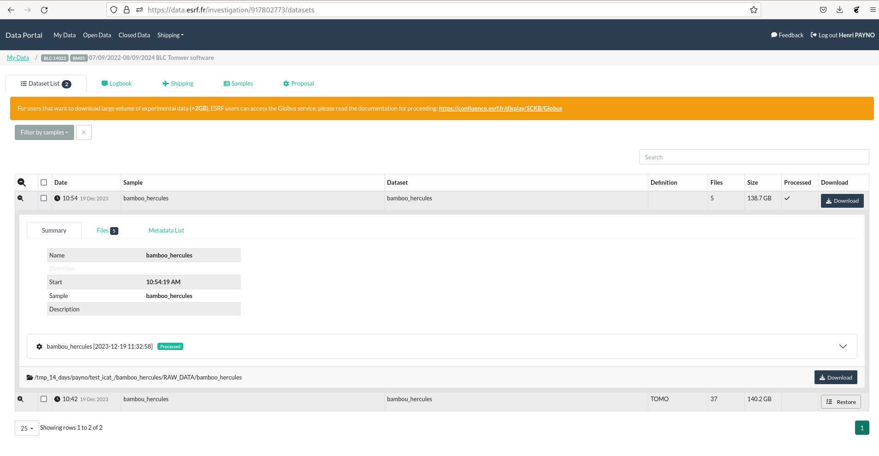Go back in browser history

pyautogui.click(x=11, y=10)
